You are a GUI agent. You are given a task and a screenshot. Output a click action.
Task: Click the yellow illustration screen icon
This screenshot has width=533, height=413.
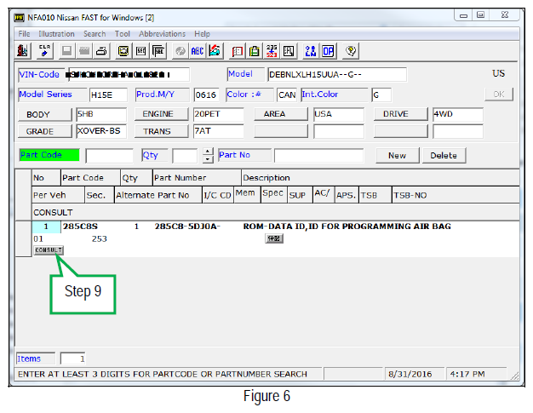point(123,51)
